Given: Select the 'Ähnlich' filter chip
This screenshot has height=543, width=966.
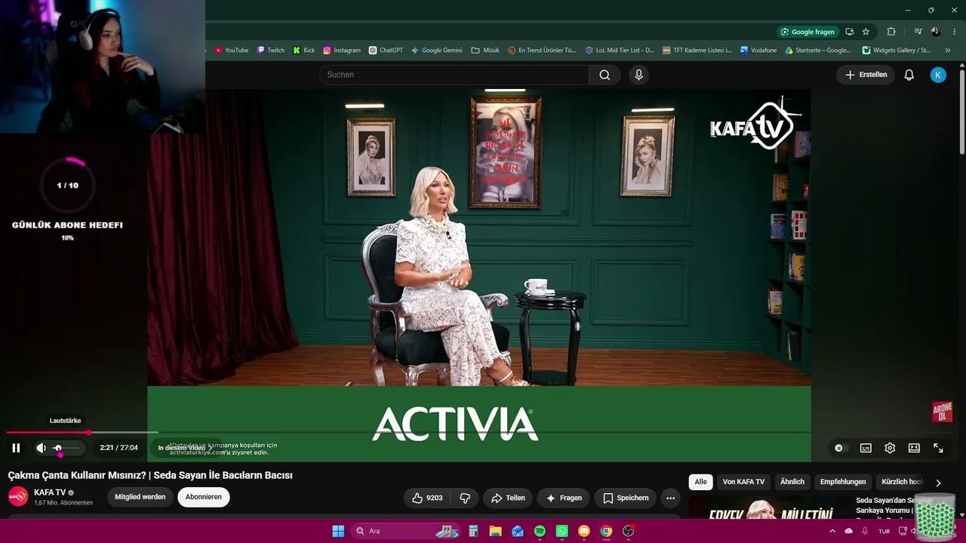Looking at the screenshot, I should (x=792, y=482).
